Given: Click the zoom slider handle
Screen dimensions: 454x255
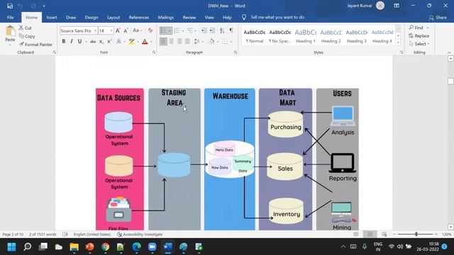Looking at the screenshot, I should tap(416, 234).
